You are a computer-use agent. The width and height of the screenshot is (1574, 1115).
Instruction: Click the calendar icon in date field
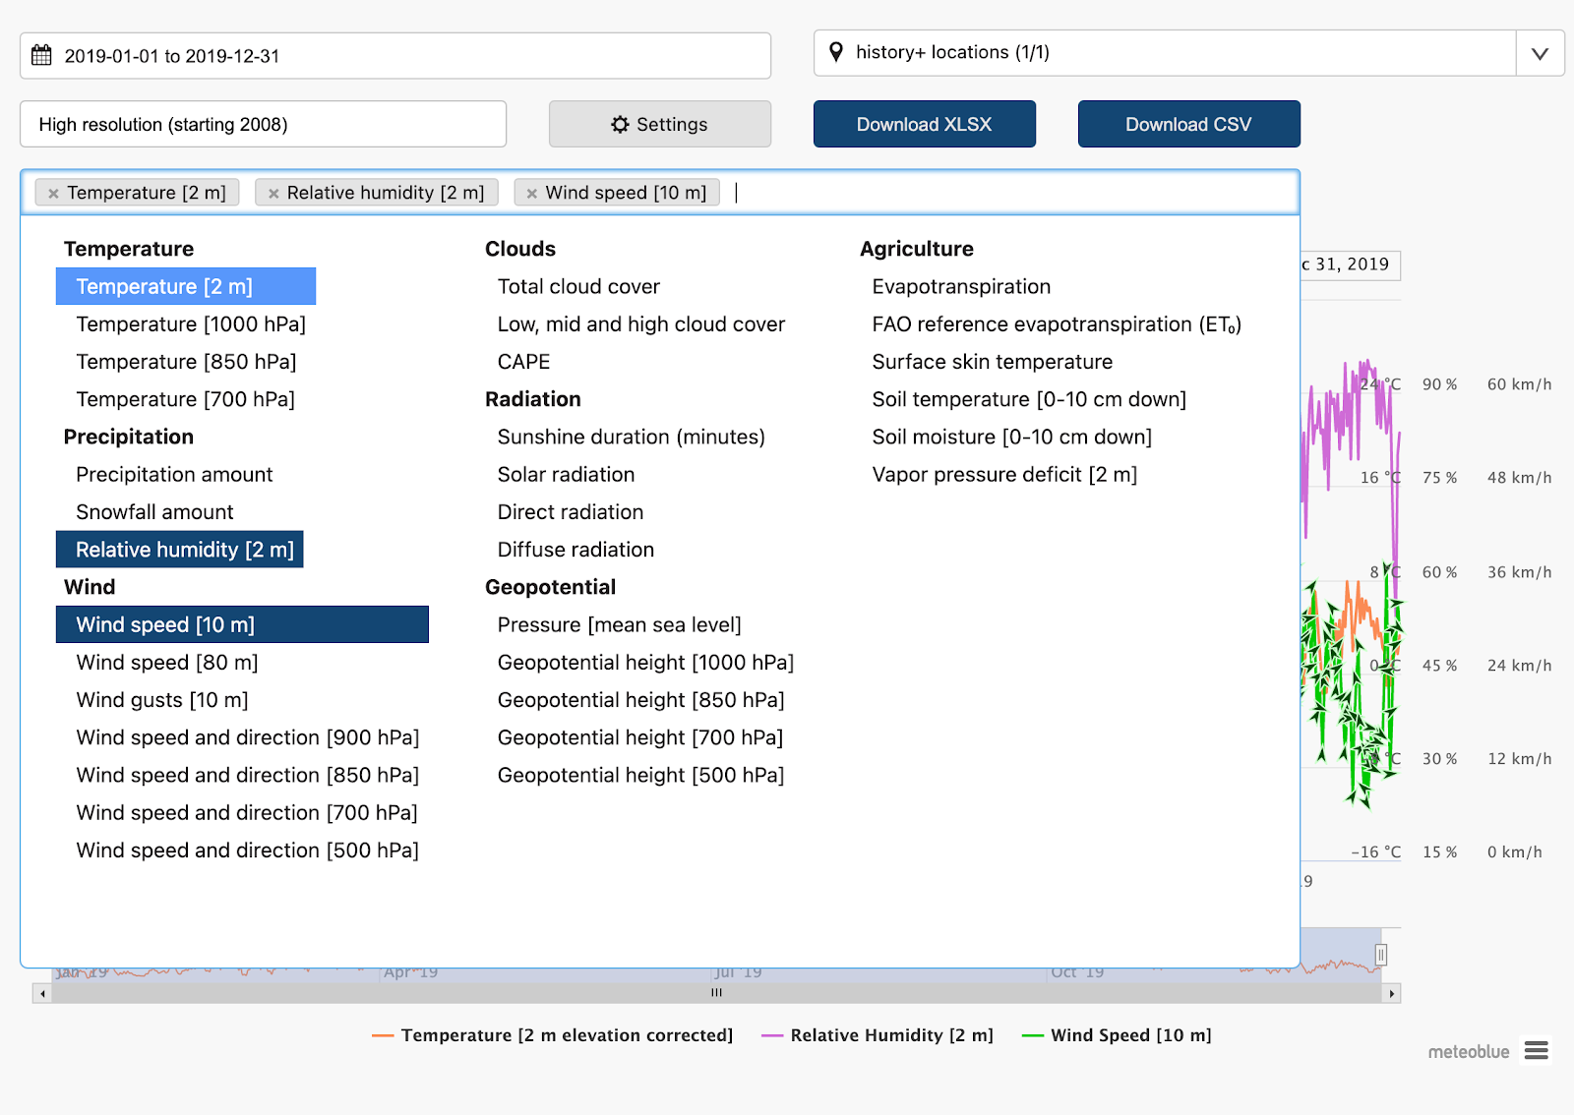tap(41, 55)
